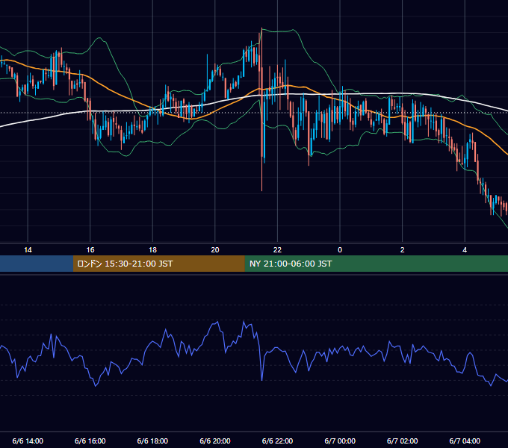Screen dimensions: 508x448
Task: Click the NY 21:00-06:00 JST session bar
Action: point(376,264)
